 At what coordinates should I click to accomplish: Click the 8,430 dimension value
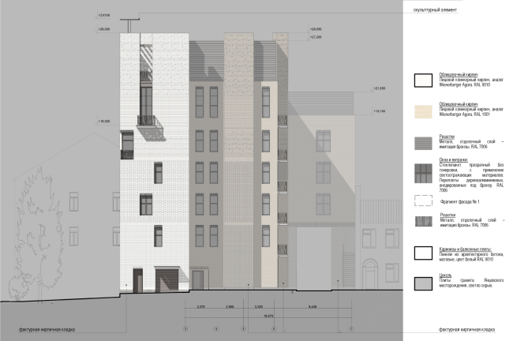tap(312, 307)
